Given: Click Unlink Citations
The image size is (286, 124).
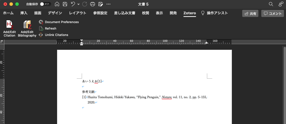Looking at the screenshot, I should point(56,35).
